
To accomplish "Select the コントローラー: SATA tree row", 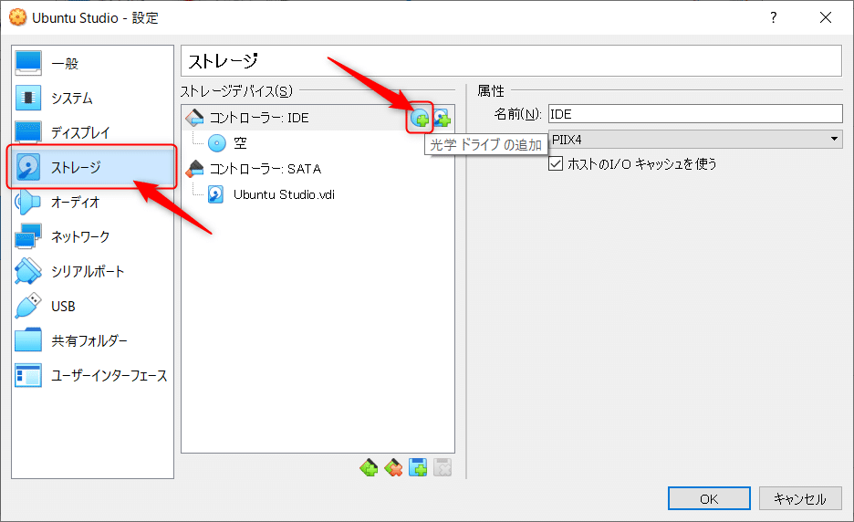I will [x=318, y=169].
